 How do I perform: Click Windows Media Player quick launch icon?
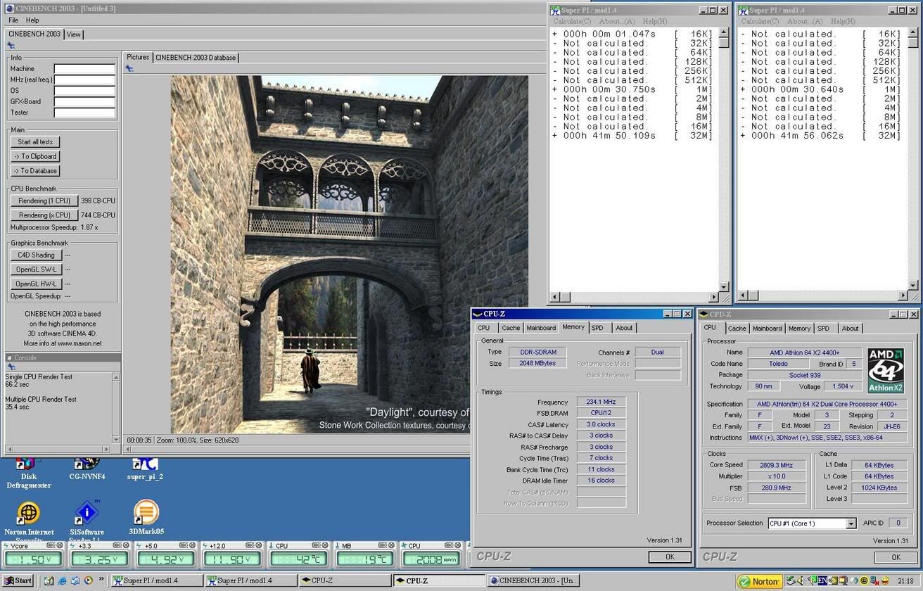[88, 580]
